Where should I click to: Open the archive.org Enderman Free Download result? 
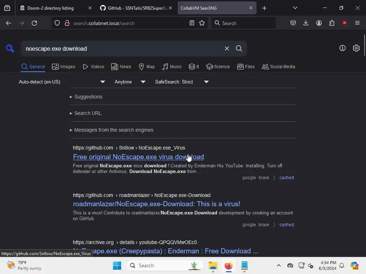165,251
